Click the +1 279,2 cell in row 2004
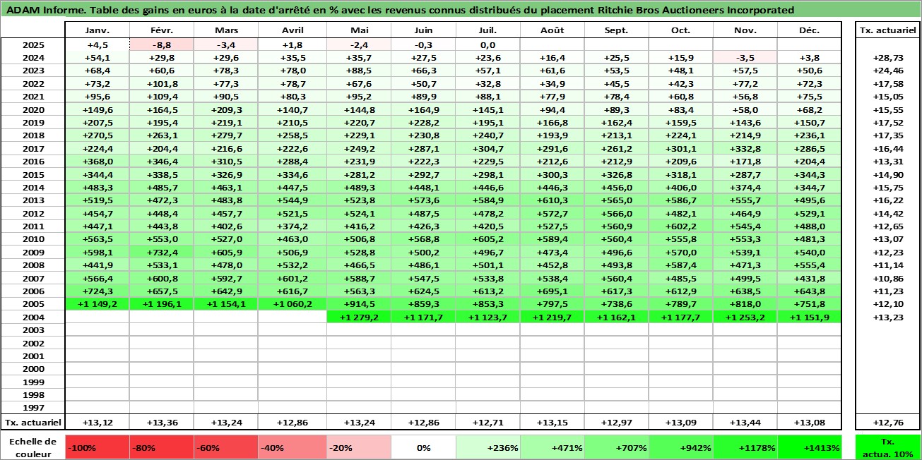 point(360,317)
